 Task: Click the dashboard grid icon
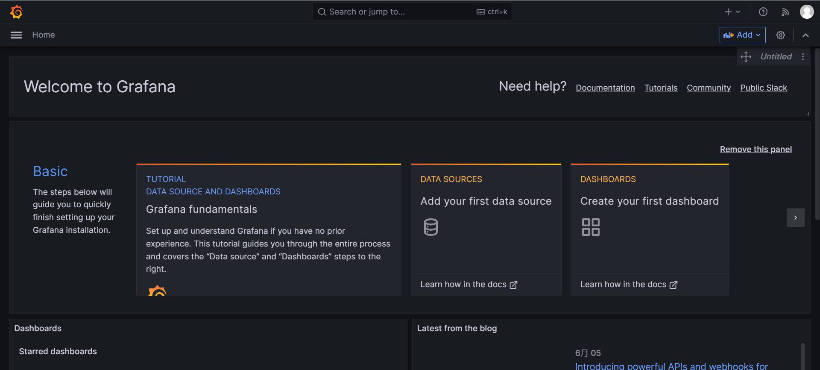point(590,227)
